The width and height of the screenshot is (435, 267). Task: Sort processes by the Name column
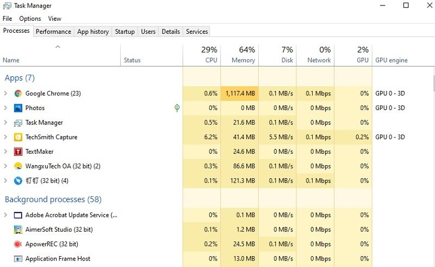pyautogui.click(x=60, y=55)
